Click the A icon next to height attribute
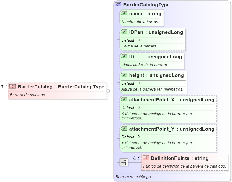 click(x=124, y=75)
